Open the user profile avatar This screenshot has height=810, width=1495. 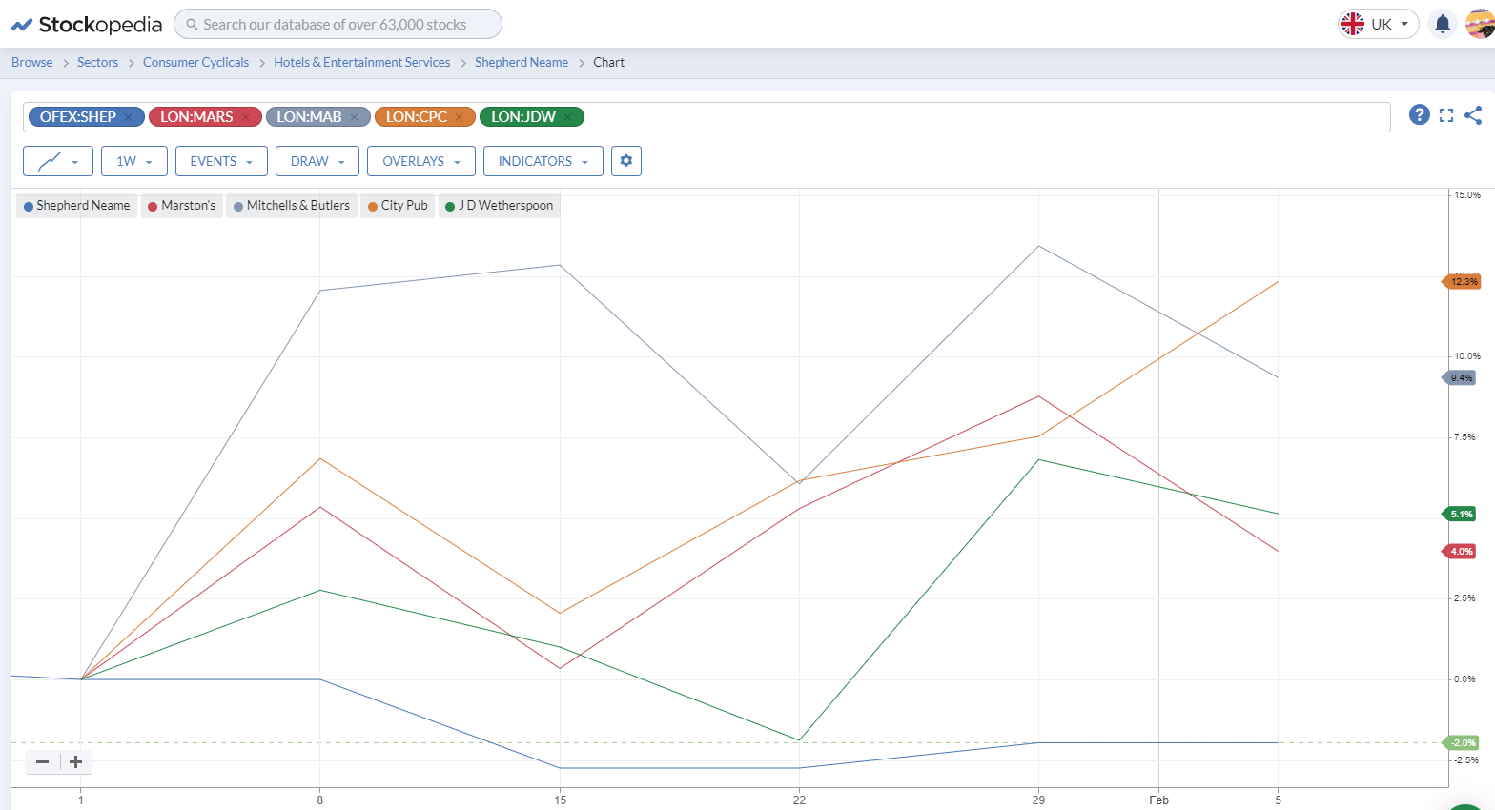[1481, 24]
